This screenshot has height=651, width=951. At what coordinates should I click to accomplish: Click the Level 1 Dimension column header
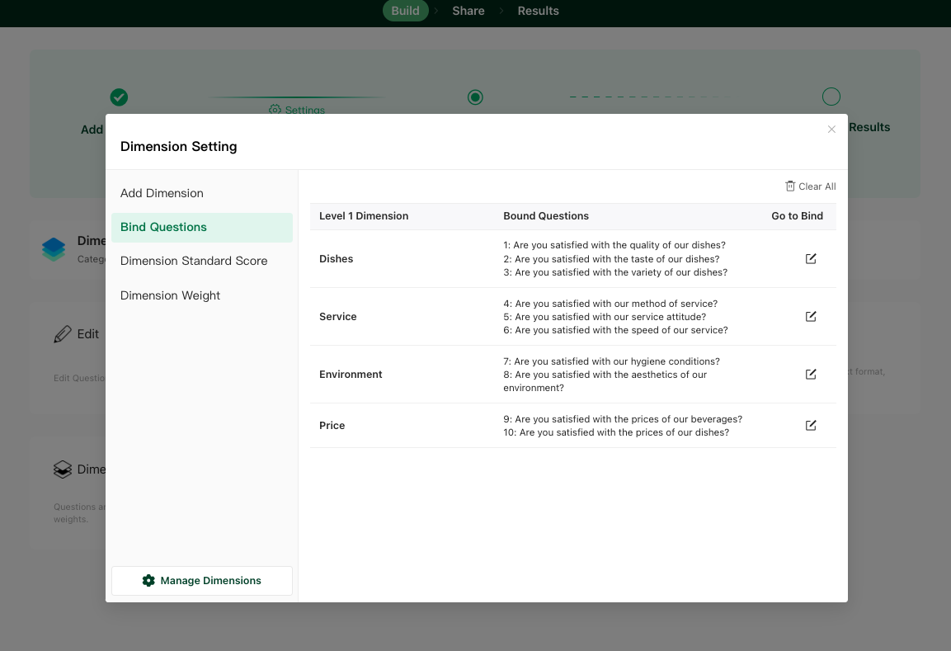pos(364,216)
